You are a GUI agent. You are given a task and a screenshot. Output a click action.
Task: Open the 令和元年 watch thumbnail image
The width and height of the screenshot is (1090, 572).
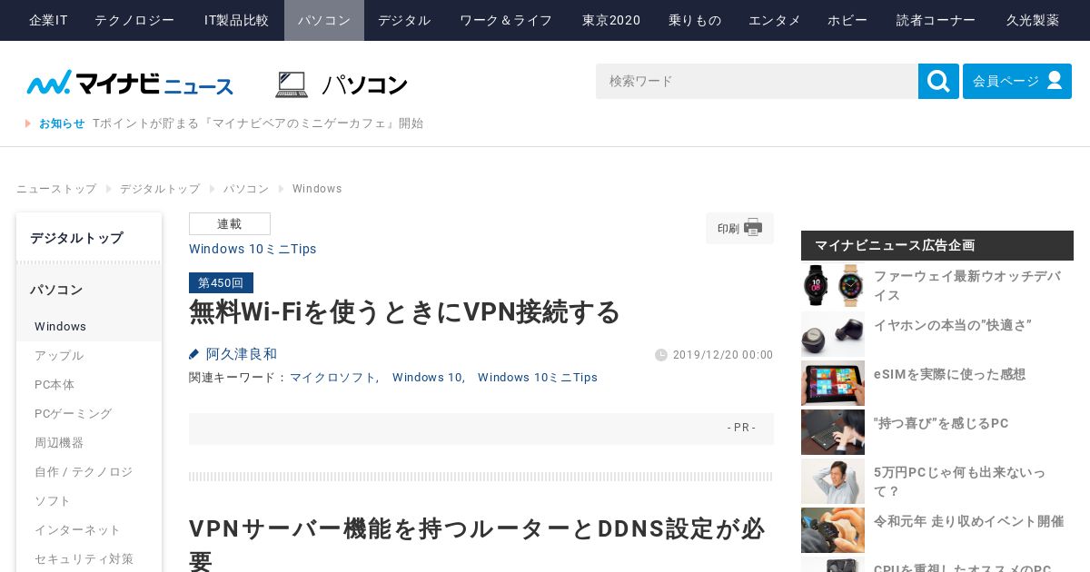click(x=833, y=530)
